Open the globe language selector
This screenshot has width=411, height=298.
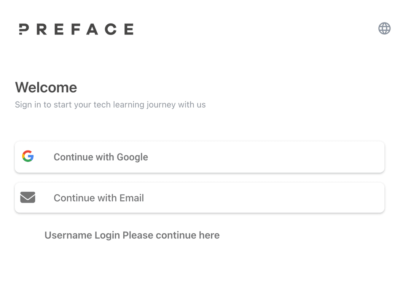click(384, 29)
